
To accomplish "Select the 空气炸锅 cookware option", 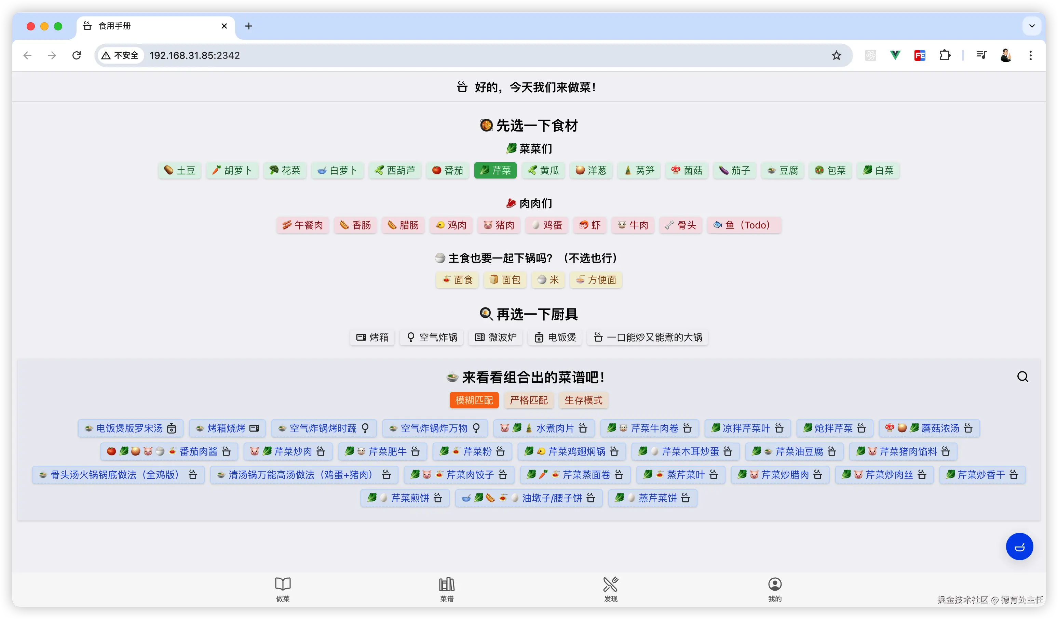I will point(432,337).
